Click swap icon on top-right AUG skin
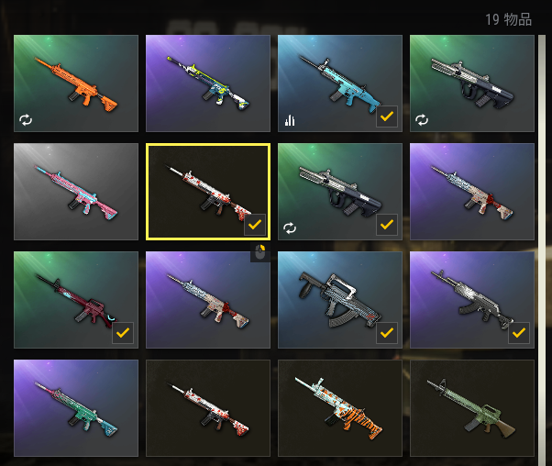 tap(422, 120)
